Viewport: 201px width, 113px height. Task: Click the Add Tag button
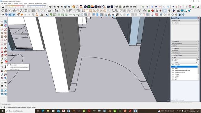point(172,60)
